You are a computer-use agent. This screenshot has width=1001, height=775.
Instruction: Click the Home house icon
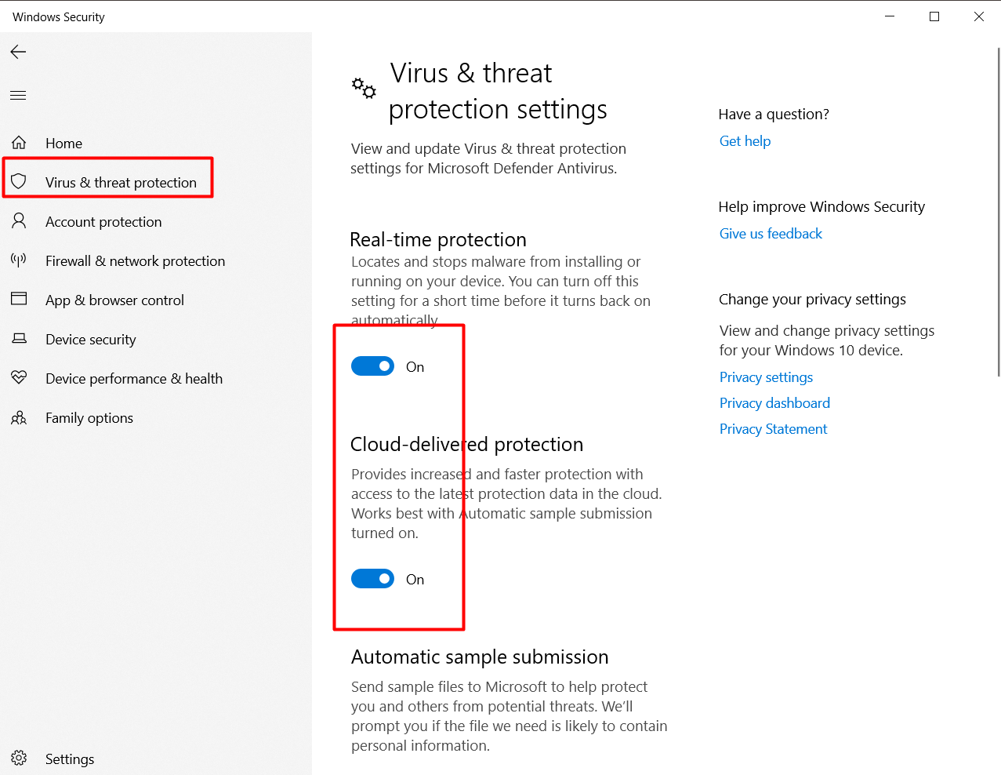coord(19,143)
